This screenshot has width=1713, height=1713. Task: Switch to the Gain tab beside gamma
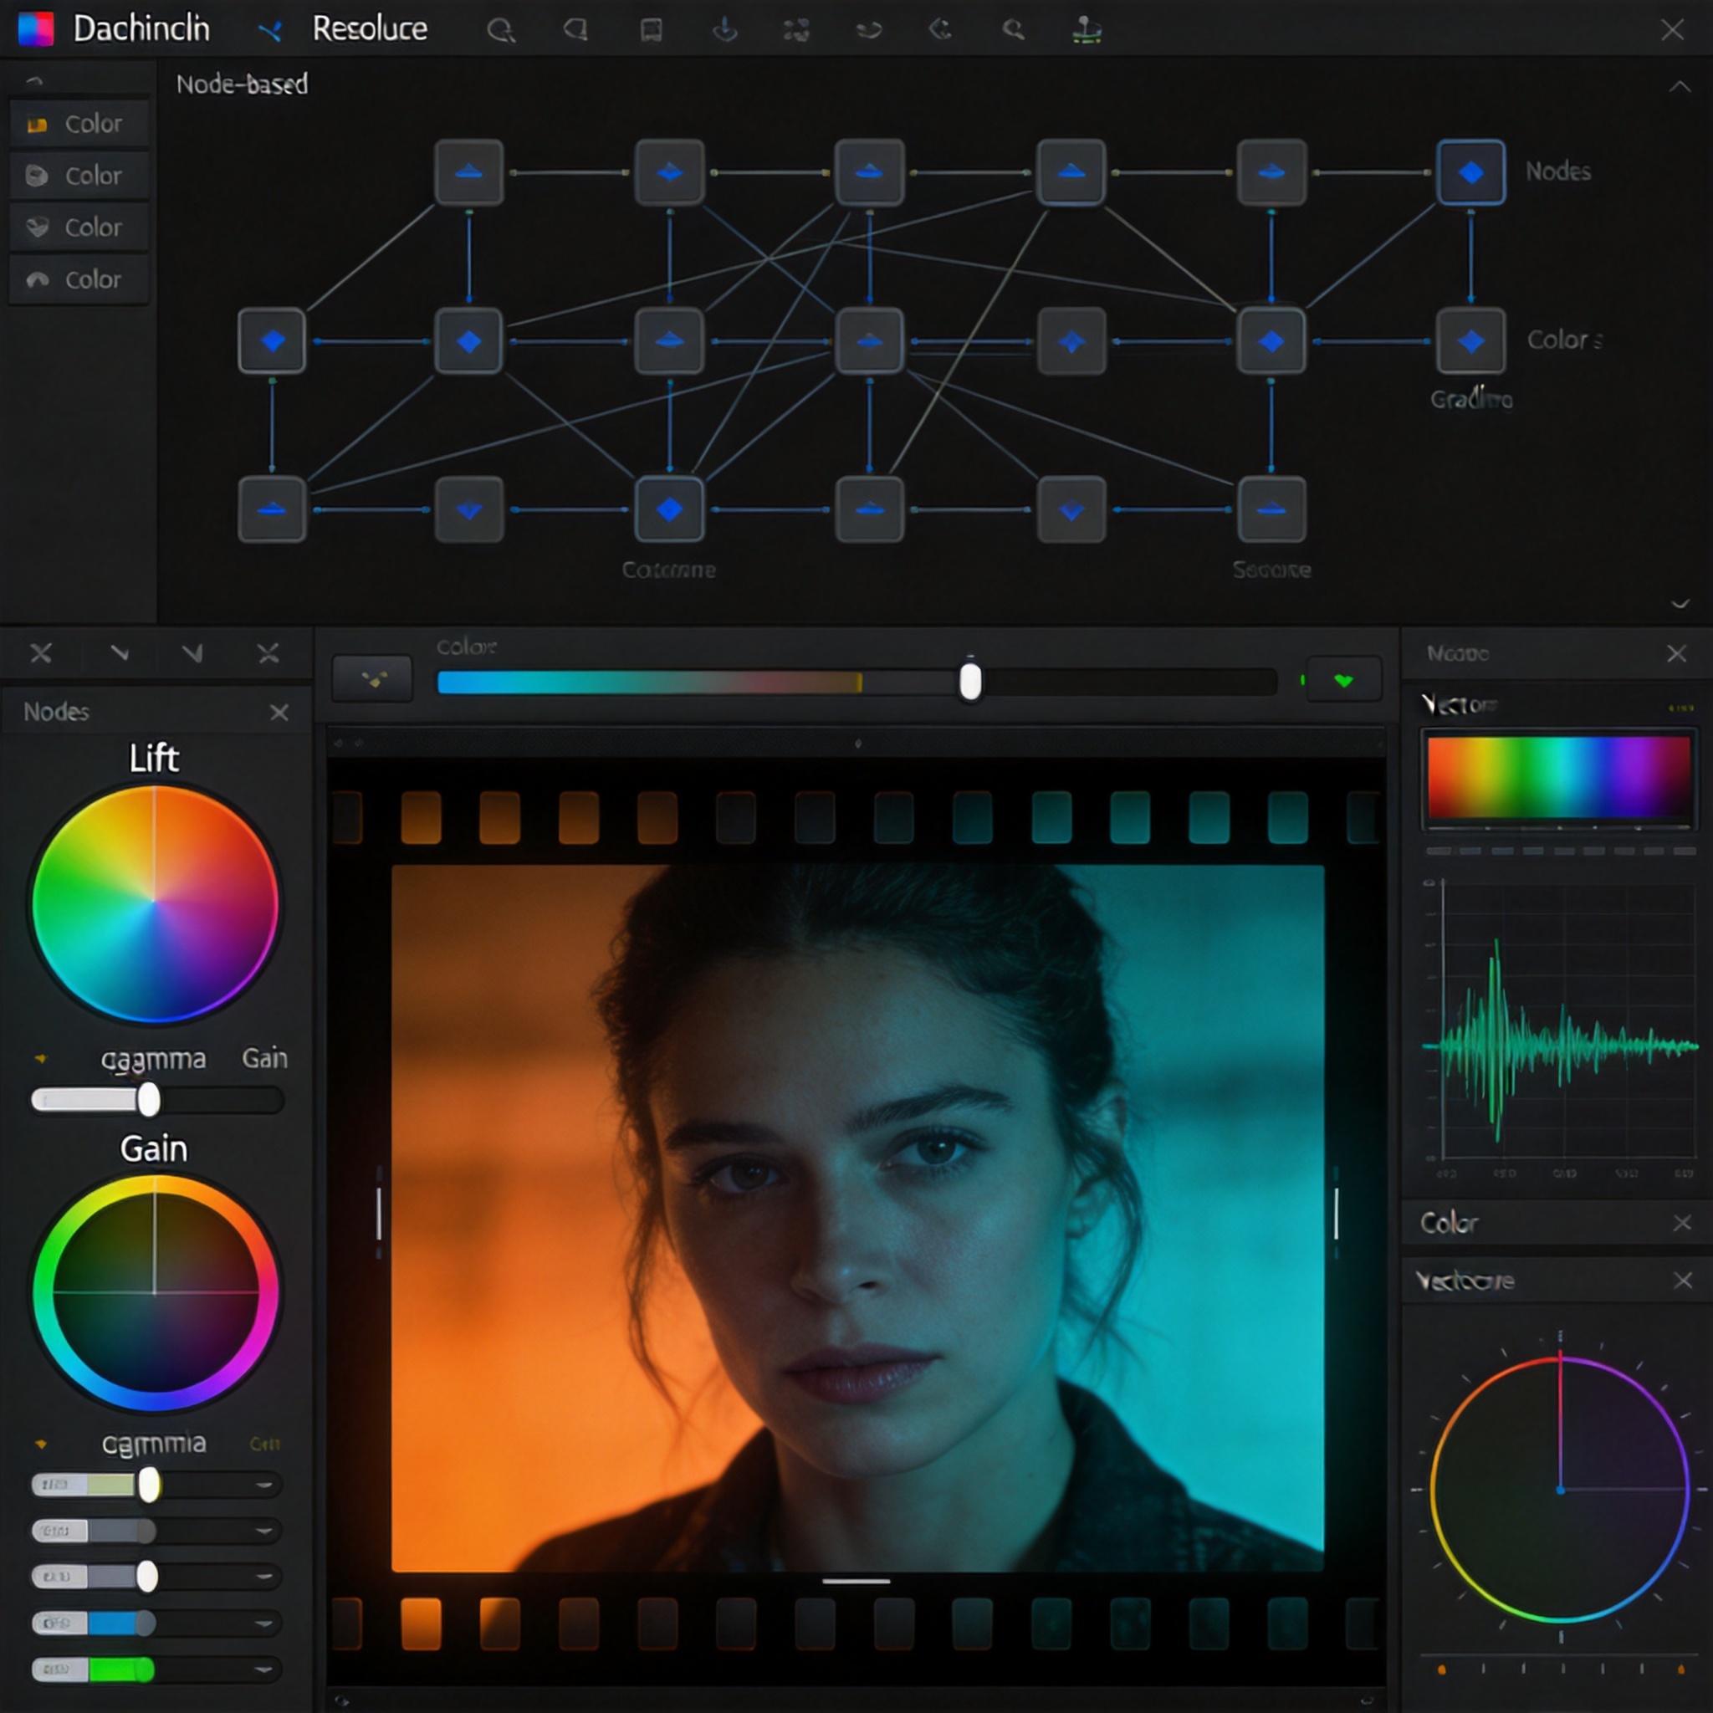(264, 1058)
